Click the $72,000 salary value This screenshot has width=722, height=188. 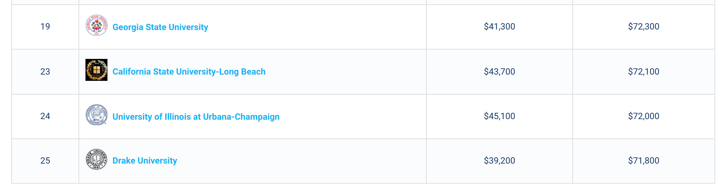pos(644,116)
